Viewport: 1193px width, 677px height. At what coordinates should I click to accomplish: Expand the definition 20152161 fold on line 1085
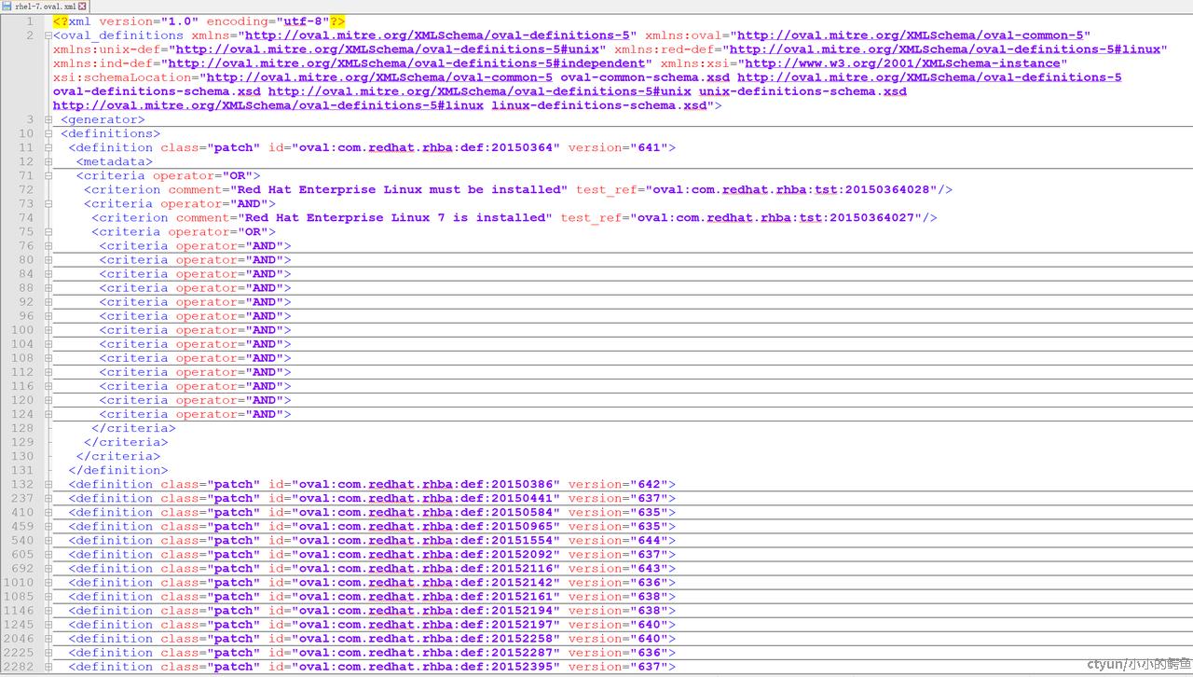coord(48,597)
